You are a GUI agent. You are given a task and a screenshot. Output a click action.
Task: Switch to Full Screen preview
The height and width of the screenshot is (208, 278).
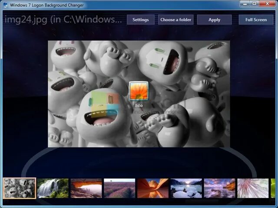(x=256, y=19)
